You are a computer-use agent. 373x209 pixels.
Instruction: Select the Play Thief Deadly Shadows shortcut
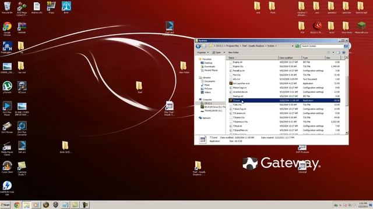(170, 109)
